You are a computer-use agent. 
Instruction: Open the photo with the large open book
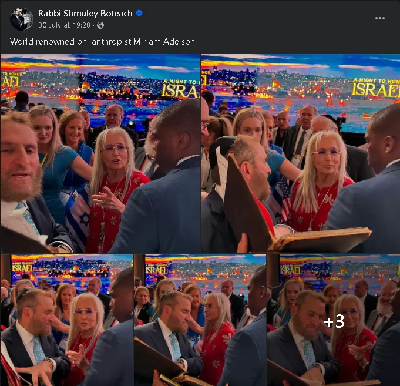[x=300, y=153]
